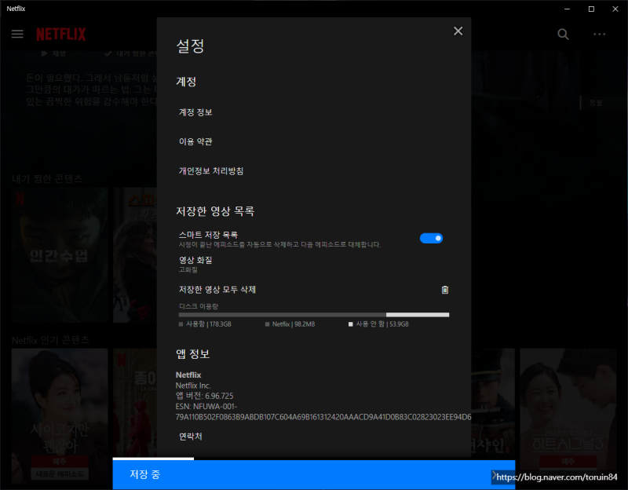Screen dimensions: 628x490
Task: Click the download progress indicator above 저장 중
Action: pyautogui.click(x=153, y=459)
